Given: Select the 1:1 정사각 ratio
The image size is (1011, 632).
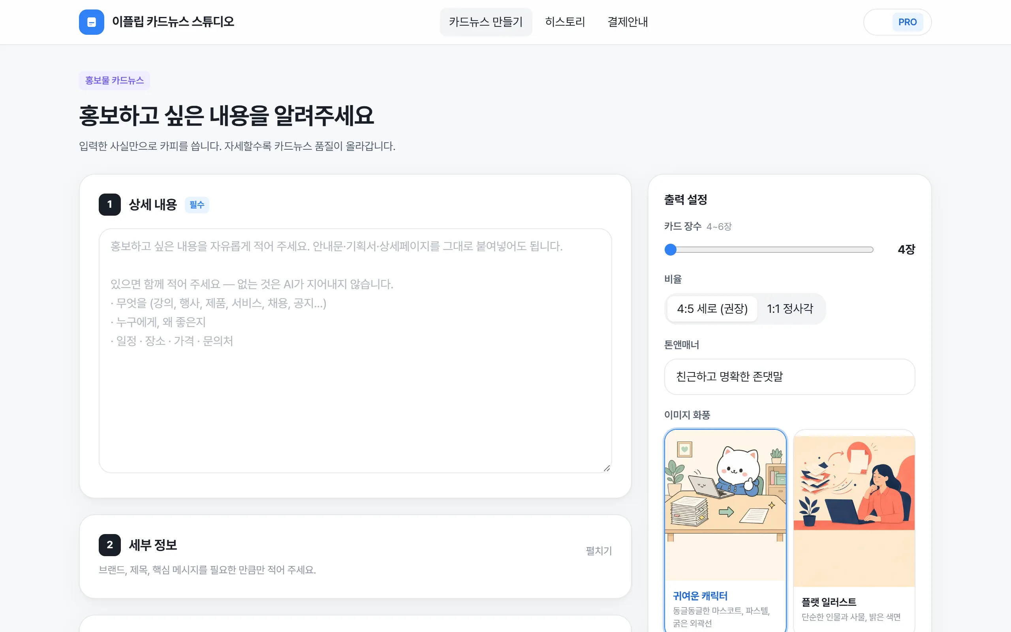Looking at the screenshot, I should [789, 309].
